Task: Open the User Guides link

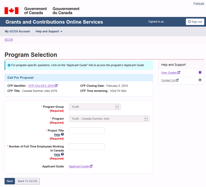Action: 169,73
